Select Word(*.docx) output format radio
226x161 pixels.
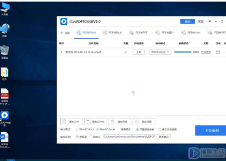tap(98, 129)
